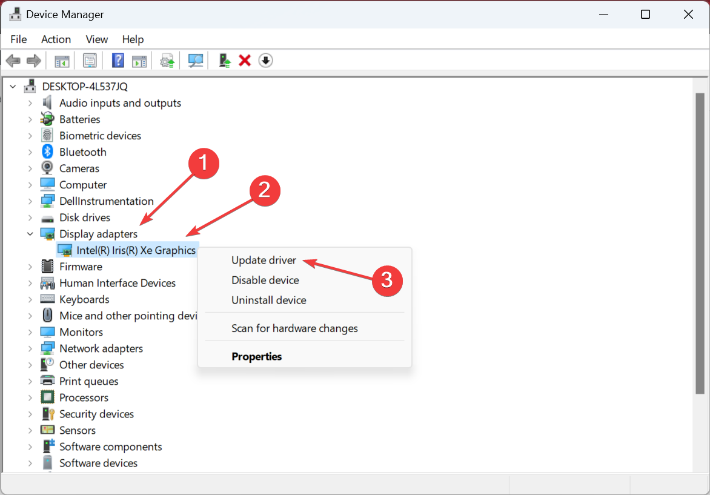Viewport: 710px width, 495px height.
Task: Select the Cameras label
Action: (x=79, y=168)
